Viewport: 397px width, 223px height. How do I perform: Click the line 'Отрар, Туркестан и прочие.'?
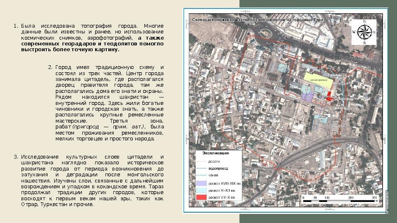[x=57, y=204]
